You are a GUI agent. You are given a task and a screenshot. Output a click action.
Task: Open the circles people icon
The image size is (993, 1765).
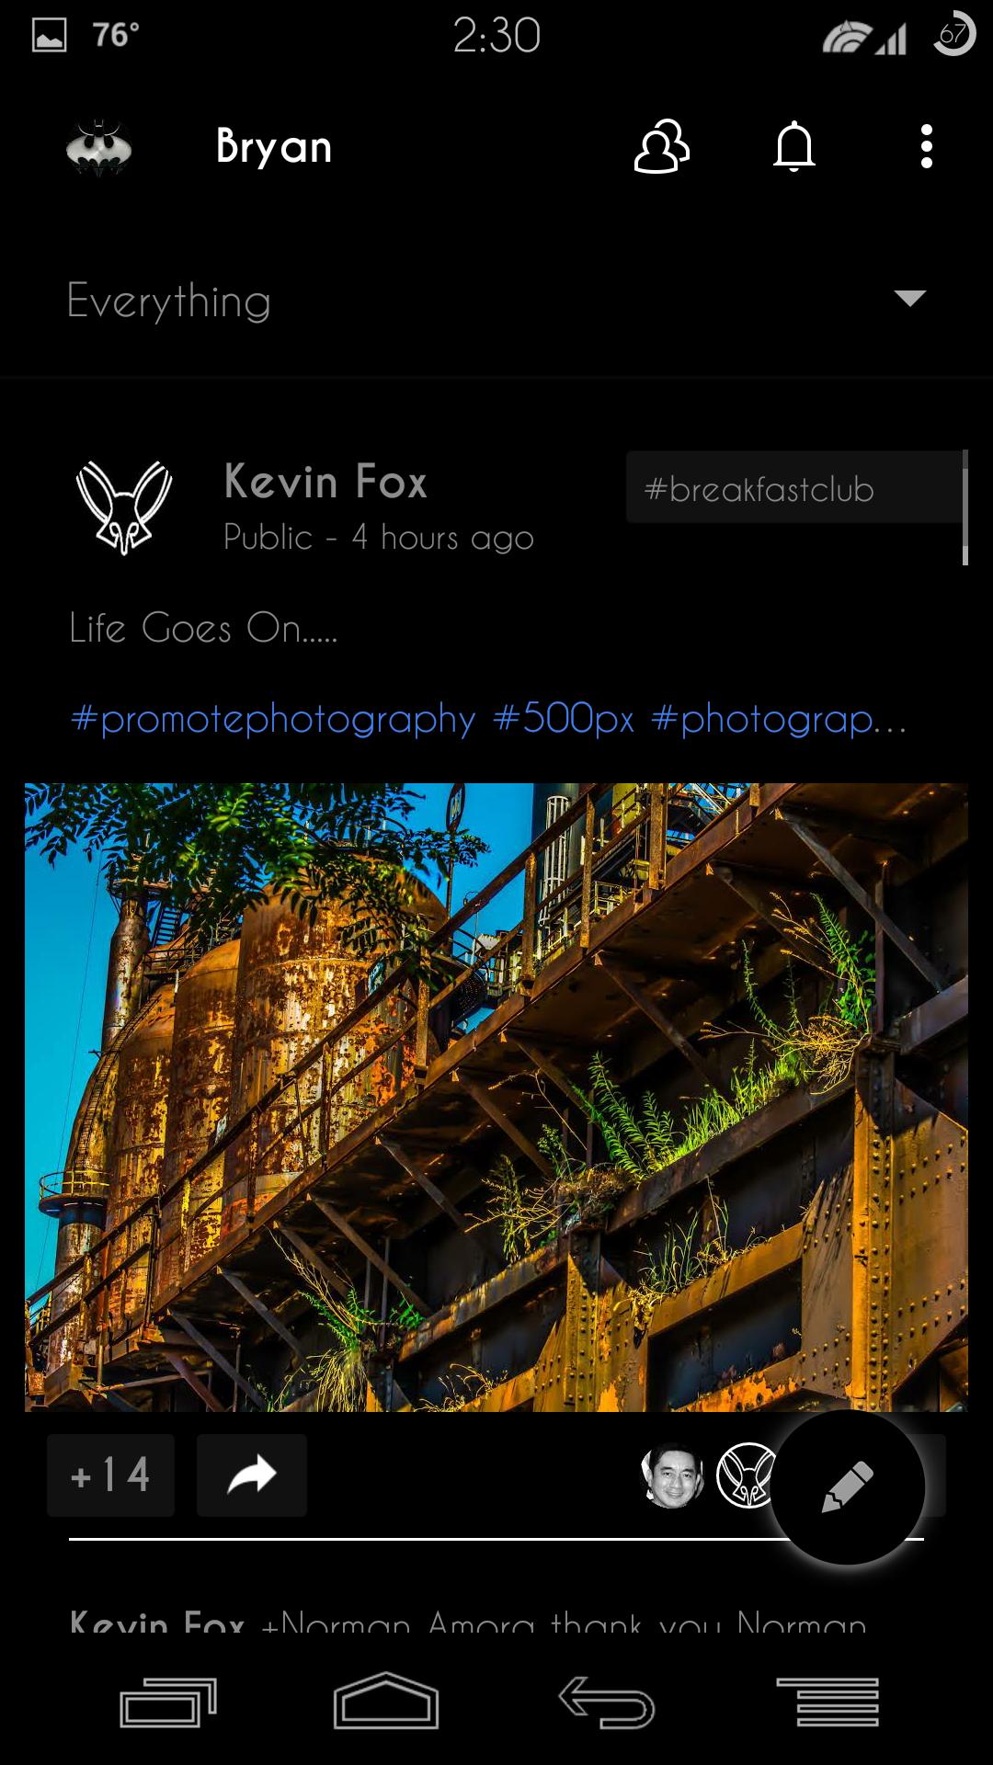coord(661,147)
